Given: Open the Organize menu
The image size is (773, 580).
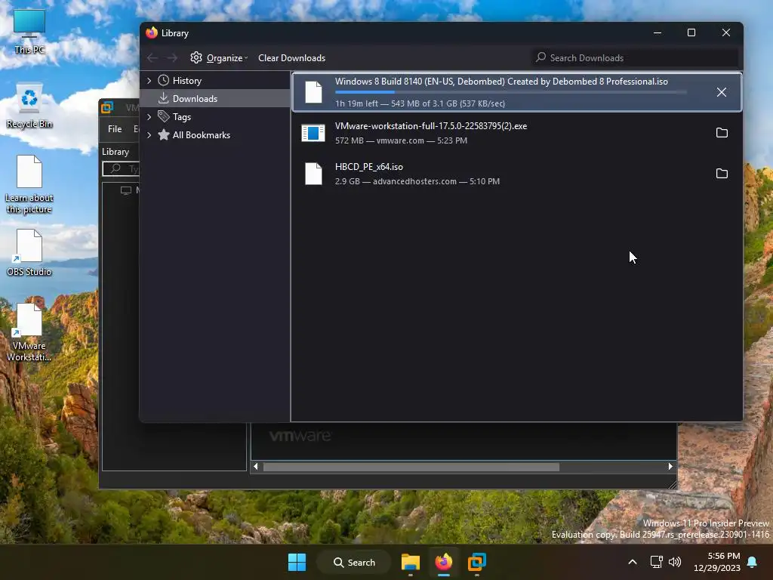Looking at the screenshot, I should (x=219, y=58).
